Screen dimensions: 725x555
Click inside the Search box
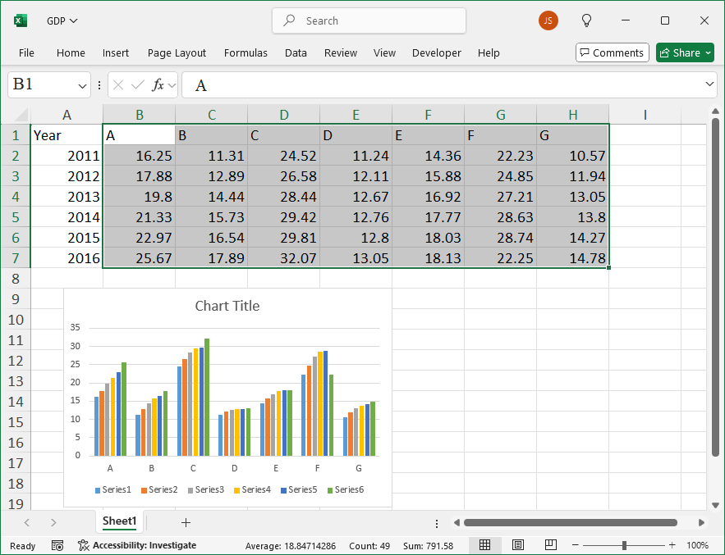369,20
